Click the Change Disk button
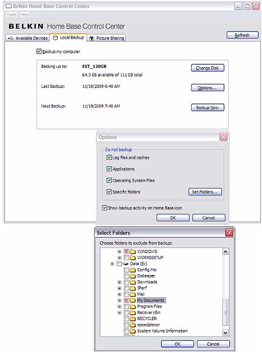 point(207,68)
